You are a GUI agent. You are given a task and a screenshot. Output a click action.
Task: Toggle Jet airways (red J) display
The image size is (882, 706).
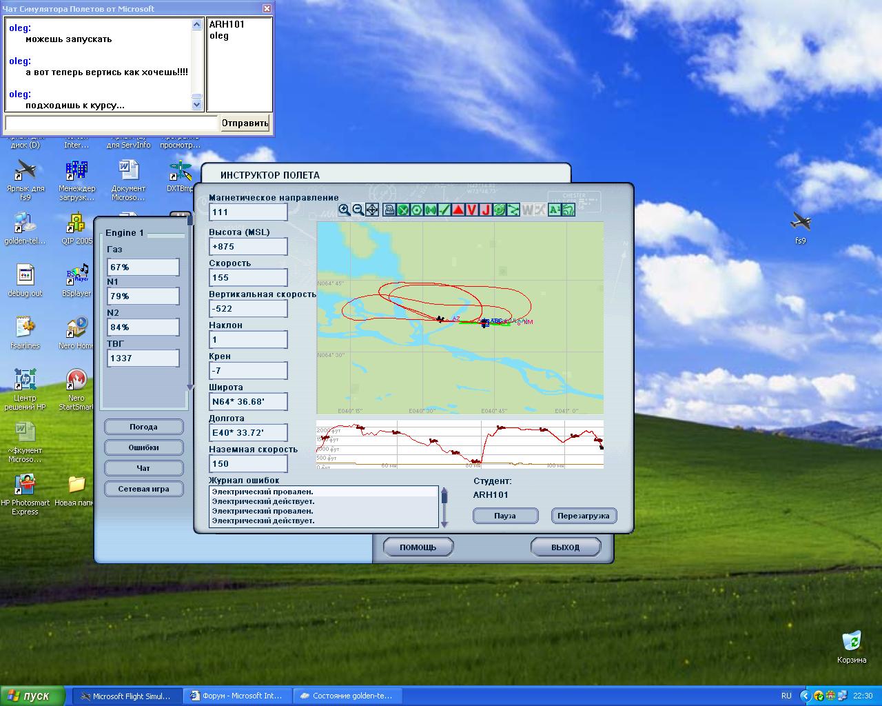click(x=486, y=210)
